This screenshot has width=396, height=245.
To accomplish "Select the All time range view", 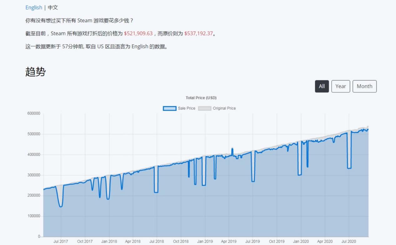I will pos(322,86).
